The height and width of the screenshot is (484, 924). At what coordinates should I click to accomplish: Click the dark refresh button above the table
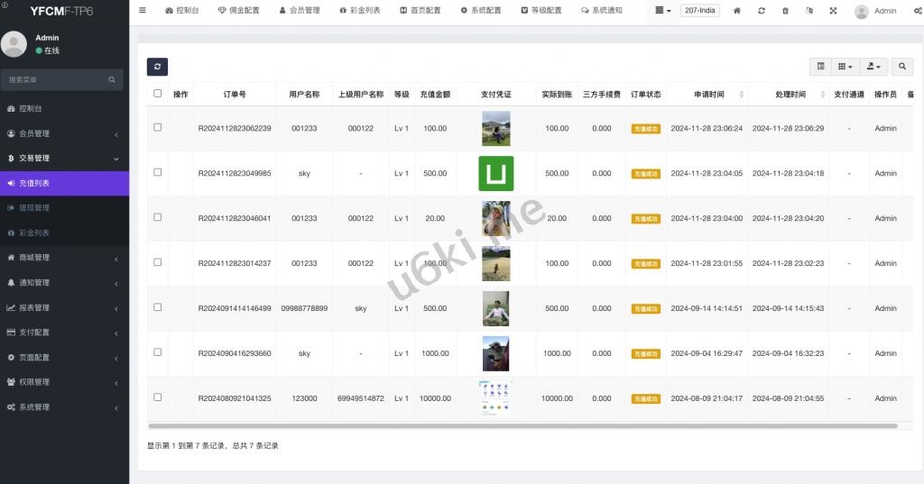click(157, 67)
